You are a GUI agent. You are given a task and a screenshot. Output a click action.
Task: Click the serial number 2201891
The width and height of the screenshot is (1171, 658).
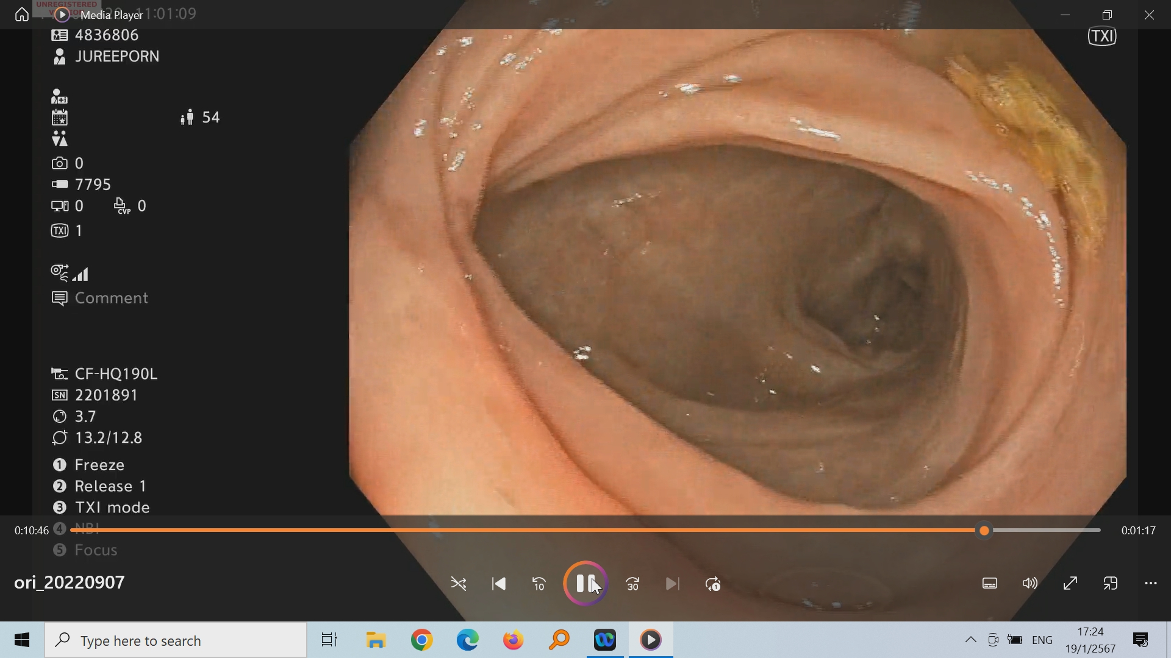pos(107,395)
